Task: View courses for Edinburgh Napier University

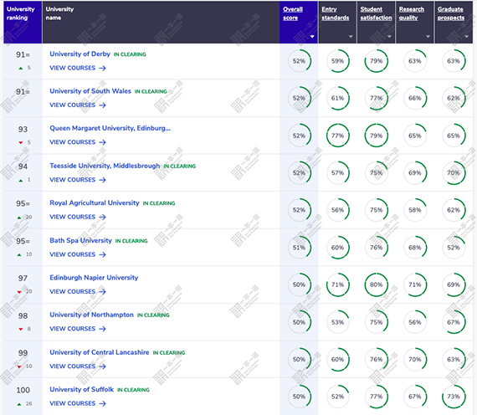Action: [x=78, y=291]
